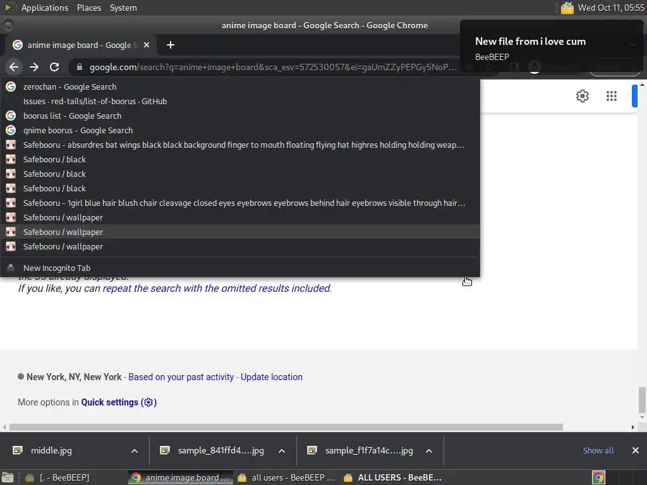Switch to ALL USERS - BeeBE... taskbar window
Image resolution: width=647 pixels, height=485 pixels.
[394, 477]
